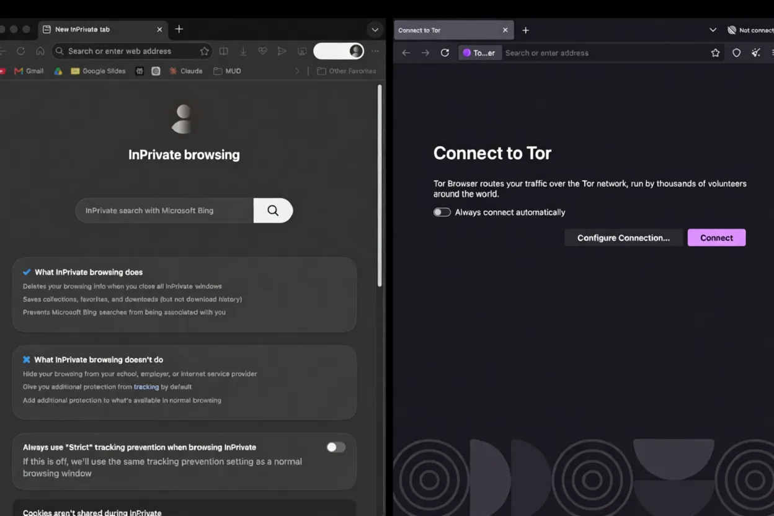Click the Edge page vertical scrollbar
Image resolution: width=774 pixels, height=516 pixels.
pyautogui.click(x=379, y=185)
